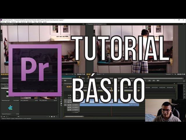Click Program monitor Export Frame camera icon
The width and height of the screenshot is (186, 140).
(158, 80)
